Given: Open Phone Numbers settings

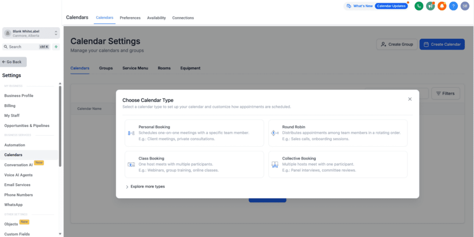Looking at the screenshot, I should point(19,195).
